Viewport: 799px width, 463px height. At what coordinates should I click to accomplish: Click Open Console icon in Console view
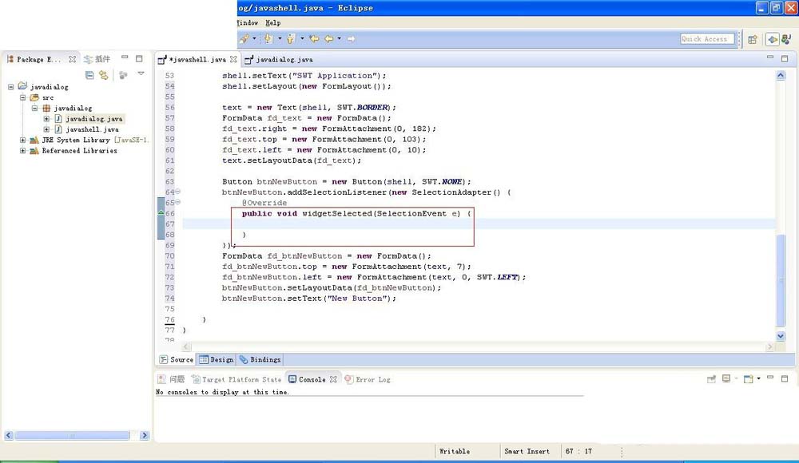pos(749,379)
